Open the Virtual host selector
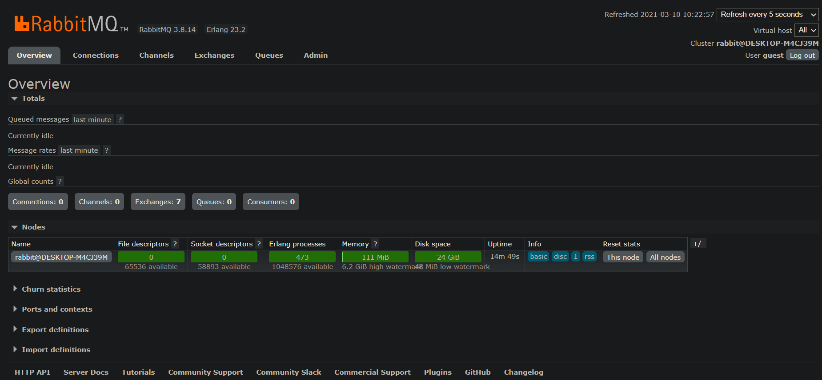The image size is (822, 380). [x=806, y=30]
